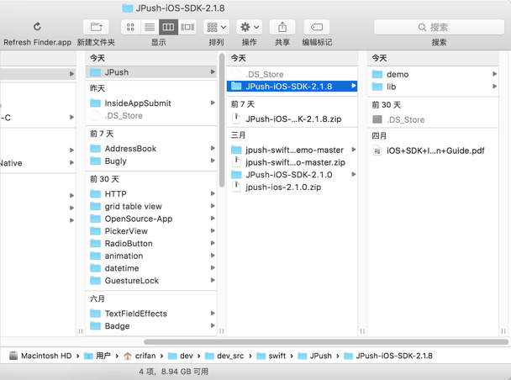Select the partially visible Native item
511x380 pixels.
click(38, 163)
